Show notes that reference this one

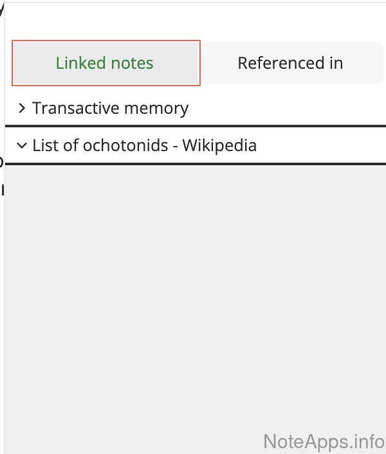click(x=290, y=63)
